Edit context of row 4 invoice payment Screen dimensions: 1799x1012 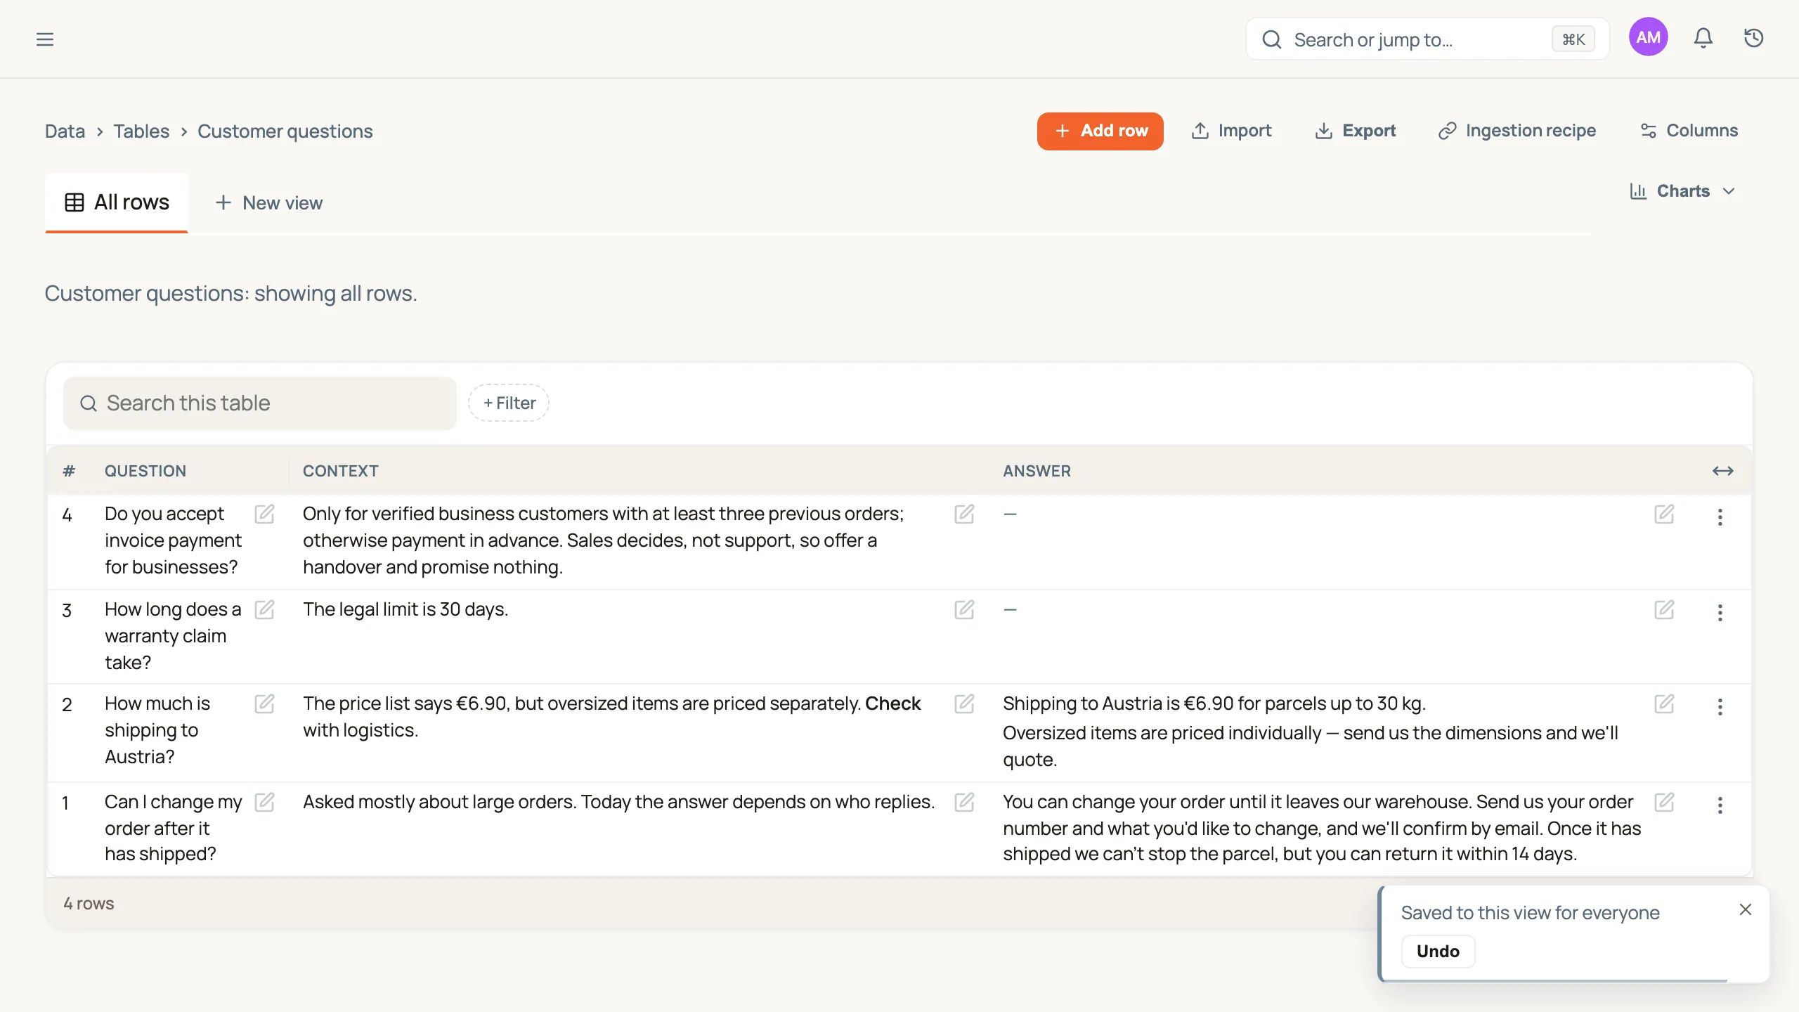[964, 514]
